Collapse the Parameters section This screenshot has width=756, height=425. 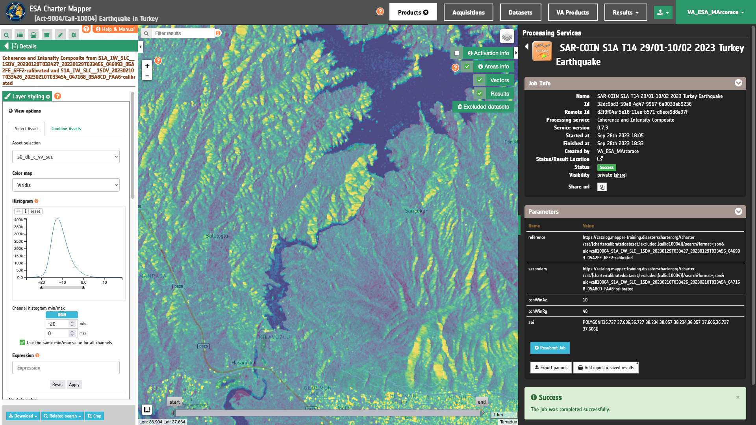[738, 211]
